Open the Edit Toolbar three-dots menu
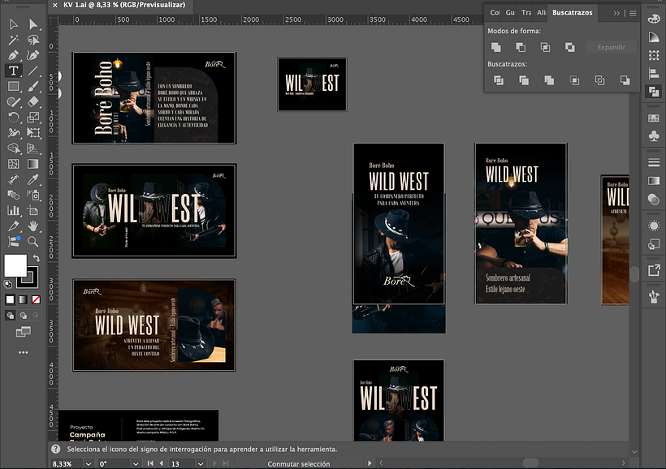 tap(24, 352)
